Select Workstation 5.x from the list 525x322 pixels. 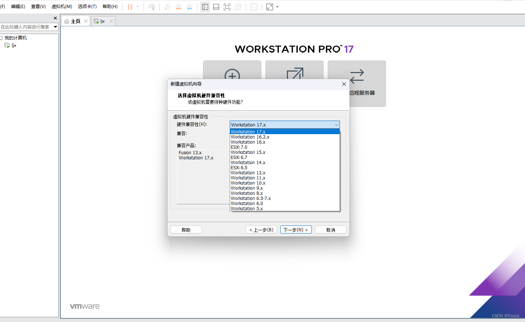pyautogui.click(x=285, y=209)
